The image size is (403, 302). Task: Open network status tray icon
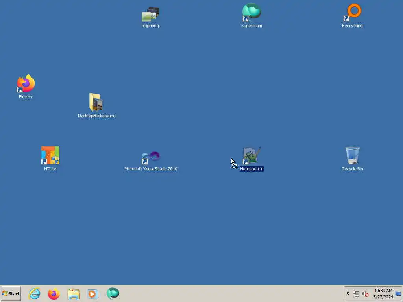[356, 293]
